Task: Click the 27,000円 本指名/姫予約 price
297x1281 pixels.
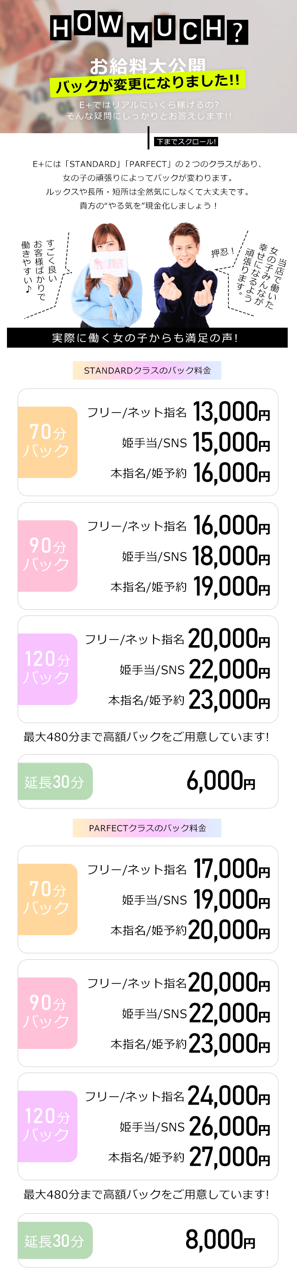Action: click(230, 1157)
